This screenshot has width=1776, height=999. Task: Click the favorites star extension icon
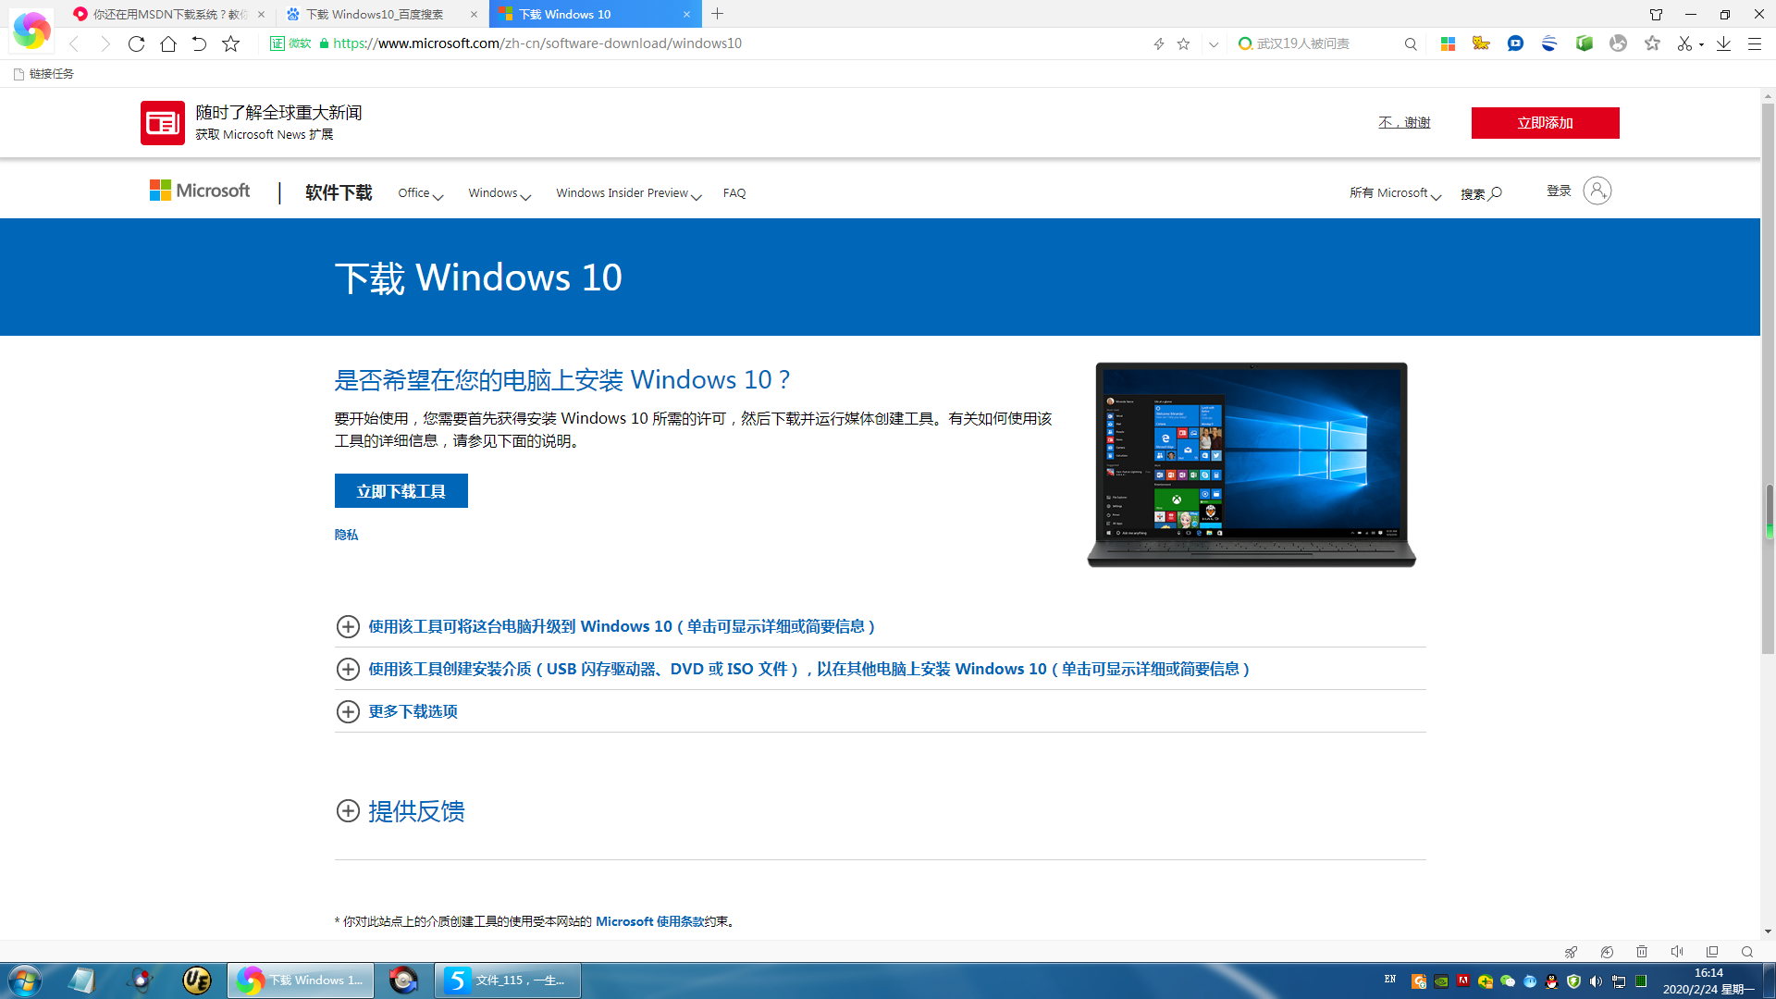pyautogui.click(x=1652, y=43)
